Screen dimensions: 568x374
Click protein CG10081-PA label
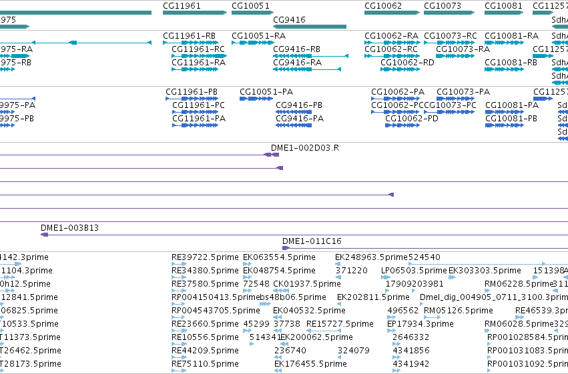point(512,105)
